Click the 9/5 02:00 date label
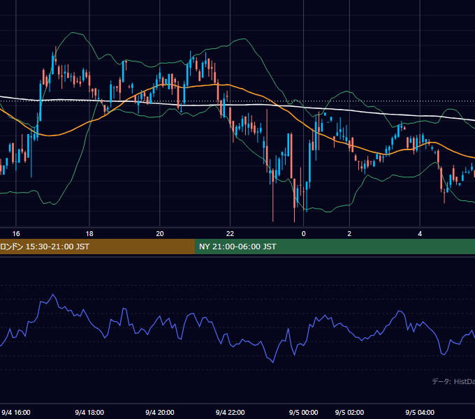 [349, 412]
